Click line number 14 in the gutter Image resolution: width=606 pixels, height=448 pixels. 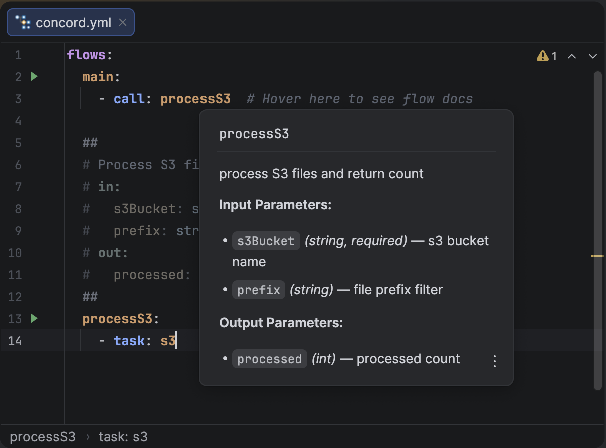tap(15, 341)
